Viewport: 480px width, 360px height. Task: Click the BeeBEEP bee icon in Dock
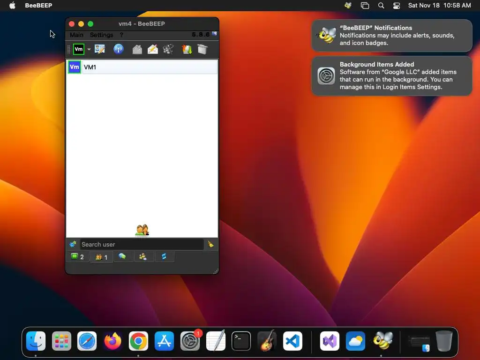(382, 340)
